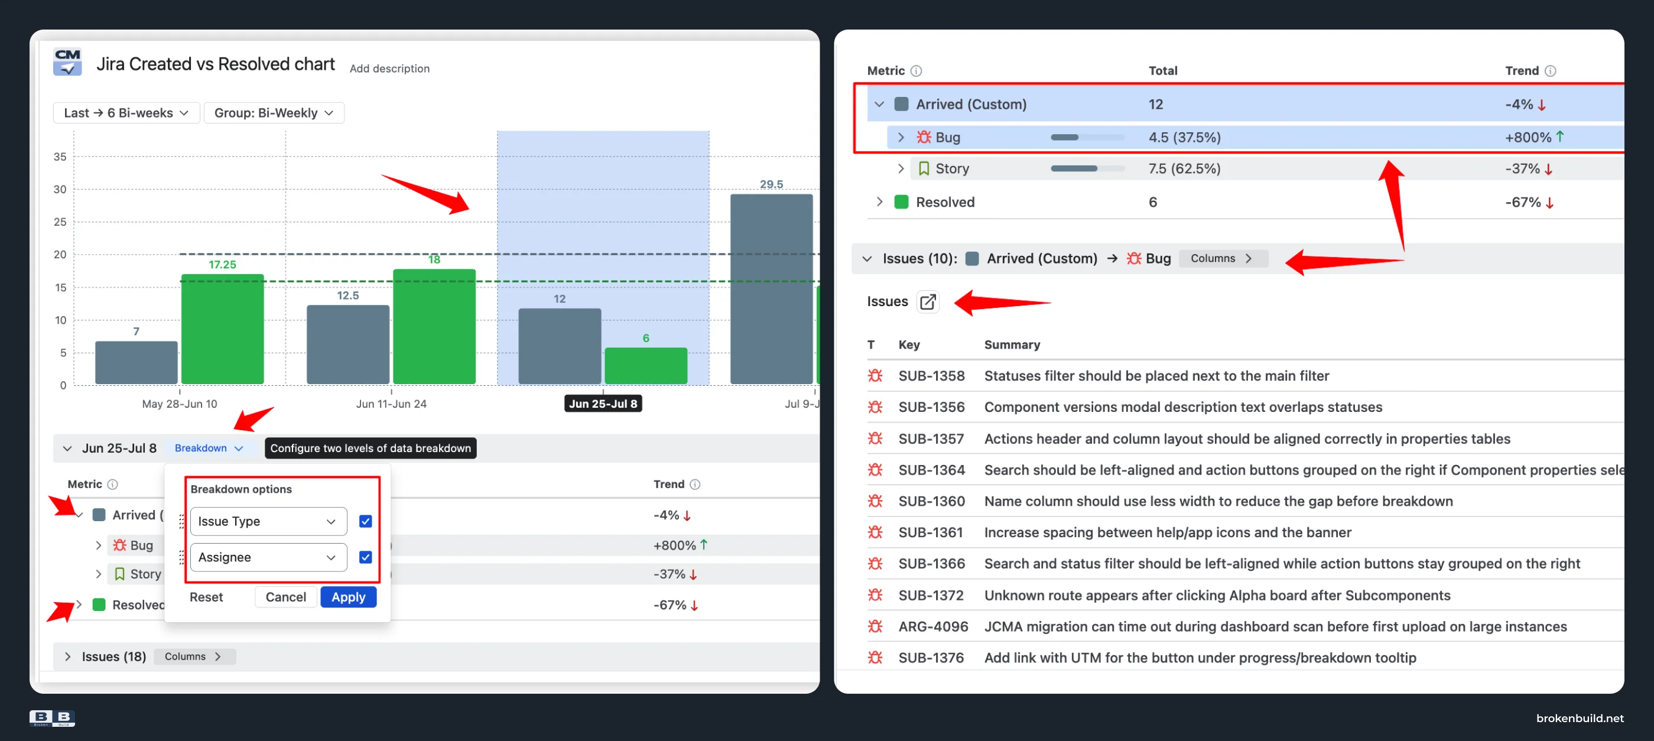This screenshot has height=741, width=1654.
Task: Click the Apply button
Action: point(348,597)
